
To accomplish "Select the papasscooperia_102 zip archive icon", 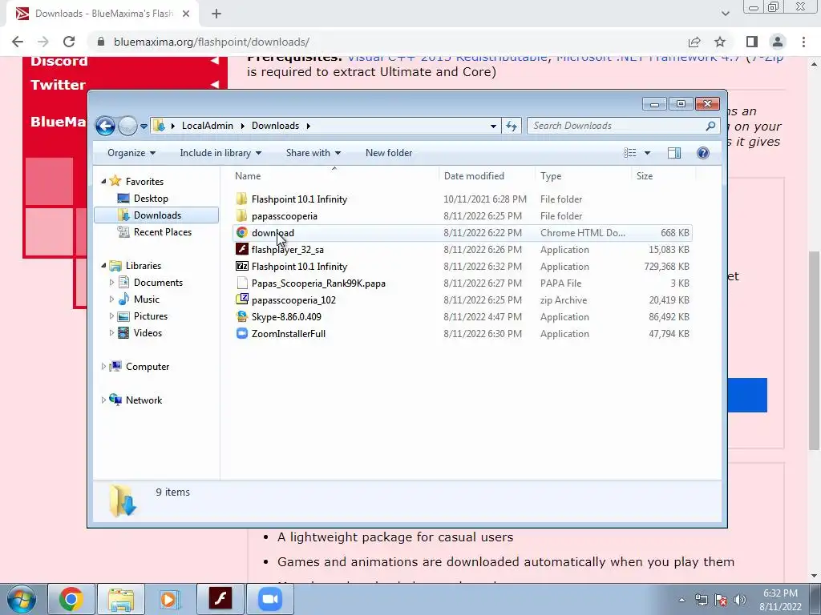I will (241, 299).
